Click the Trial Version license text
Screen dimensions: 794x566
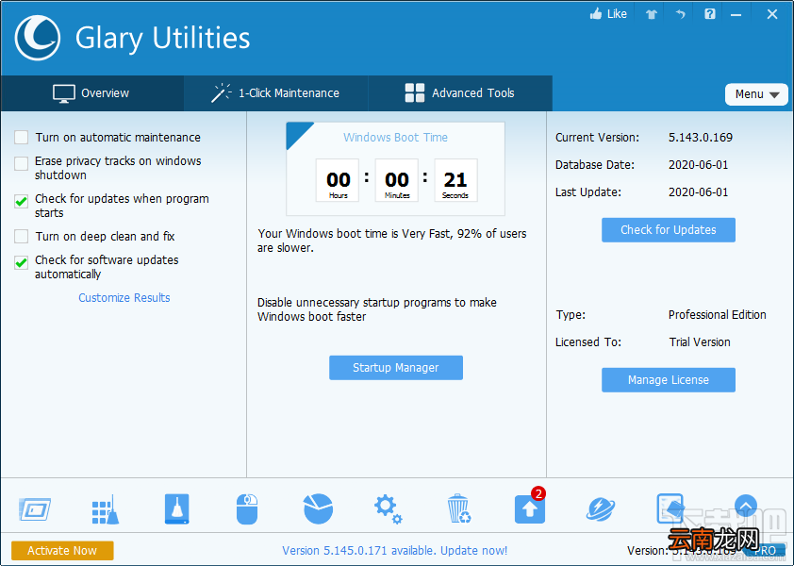pos(700,342)
